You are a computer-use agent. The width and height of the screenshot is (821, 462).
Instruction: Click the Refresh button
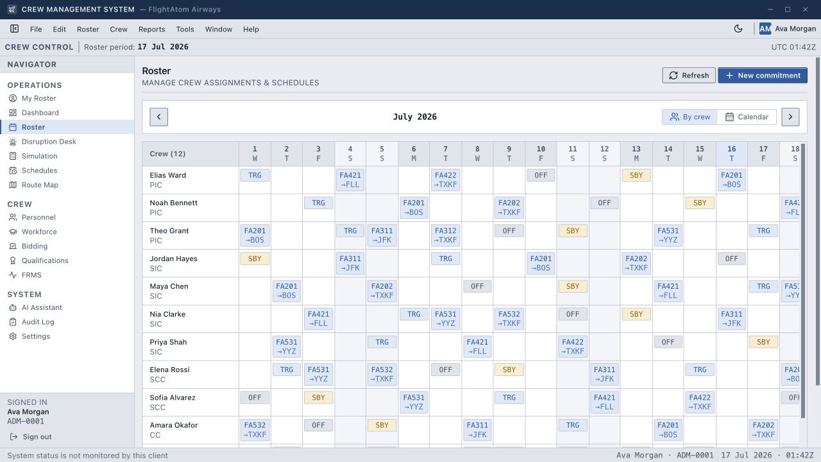689,75
